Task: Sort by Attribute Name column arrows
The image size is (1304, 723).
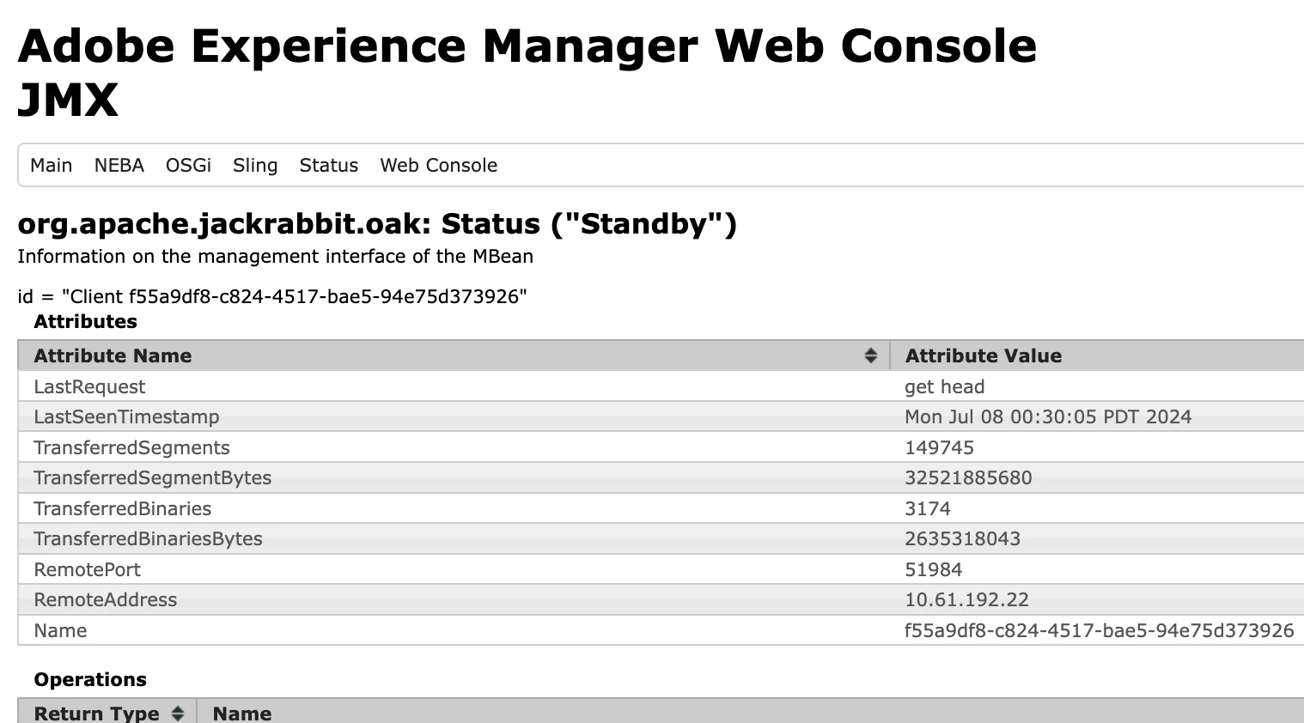Action: [x=870, y=355]
